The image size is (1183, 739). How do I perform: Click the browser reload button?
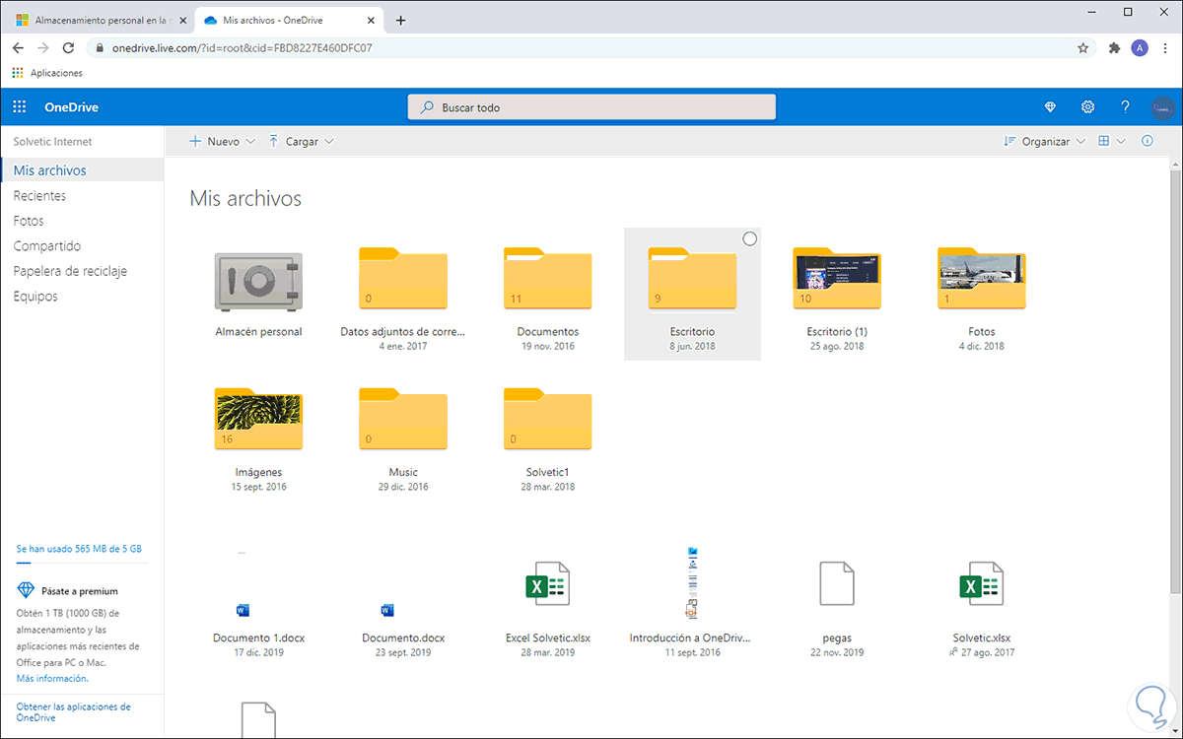(68, 47)
